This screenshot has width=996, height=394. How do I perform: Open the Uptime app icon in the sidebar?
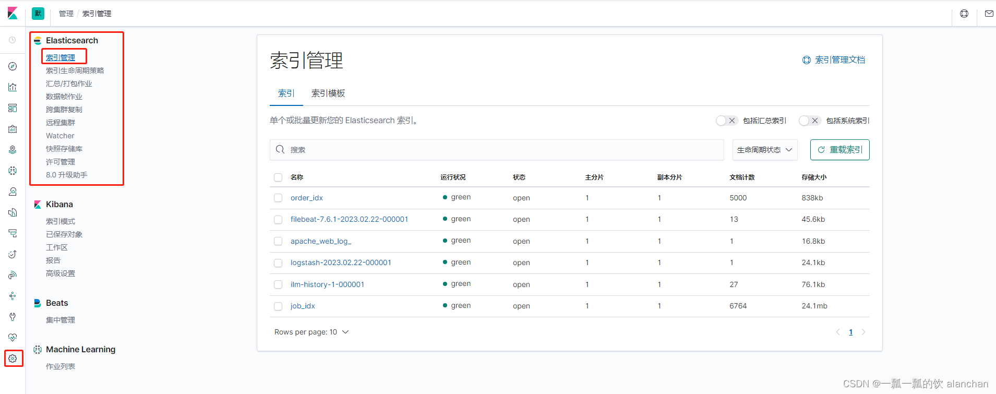(13, 254)
